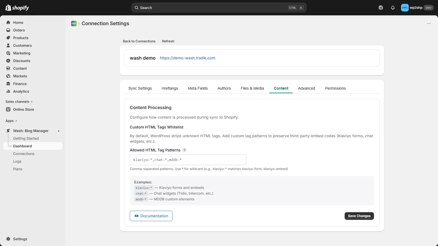Switch to the Hreflangs tab
Image resolution: width=438 pixels, height=246 pixels.
170,88
